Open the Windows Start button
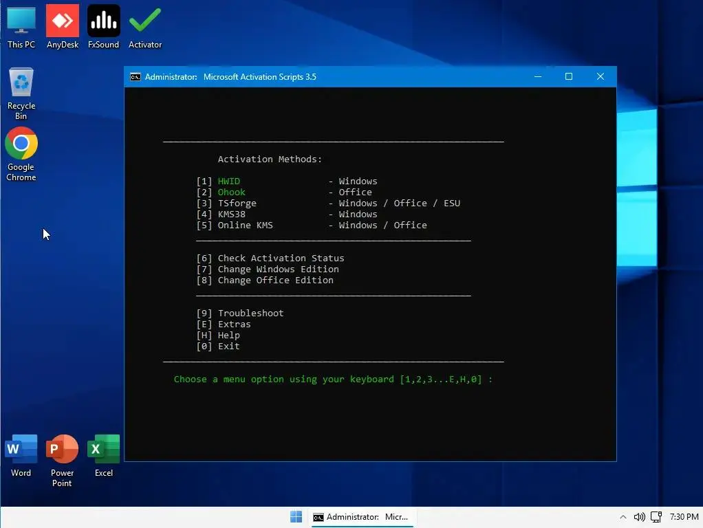The image size is (703, 528). (296, 517)
